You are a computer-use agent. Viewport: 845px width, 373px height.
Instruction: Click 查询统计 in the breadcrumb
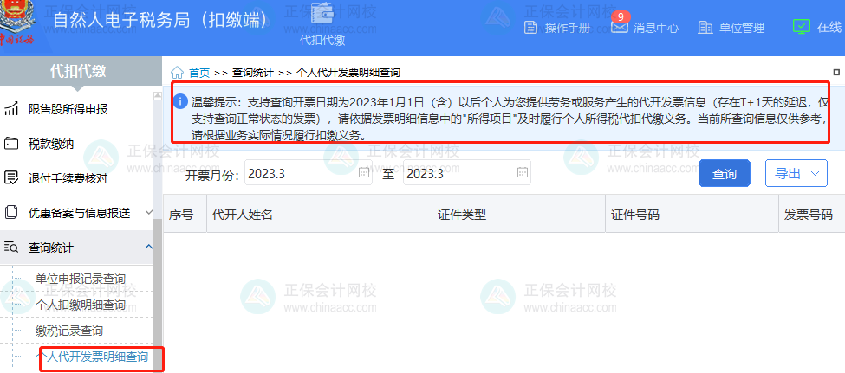click(x=253, y=72)
